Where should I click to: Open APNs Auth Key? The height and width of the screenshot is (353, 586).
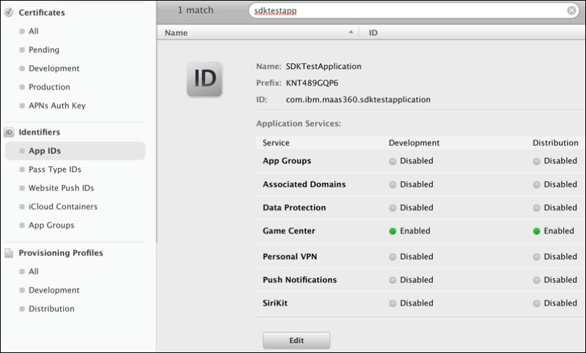(57, 105)
